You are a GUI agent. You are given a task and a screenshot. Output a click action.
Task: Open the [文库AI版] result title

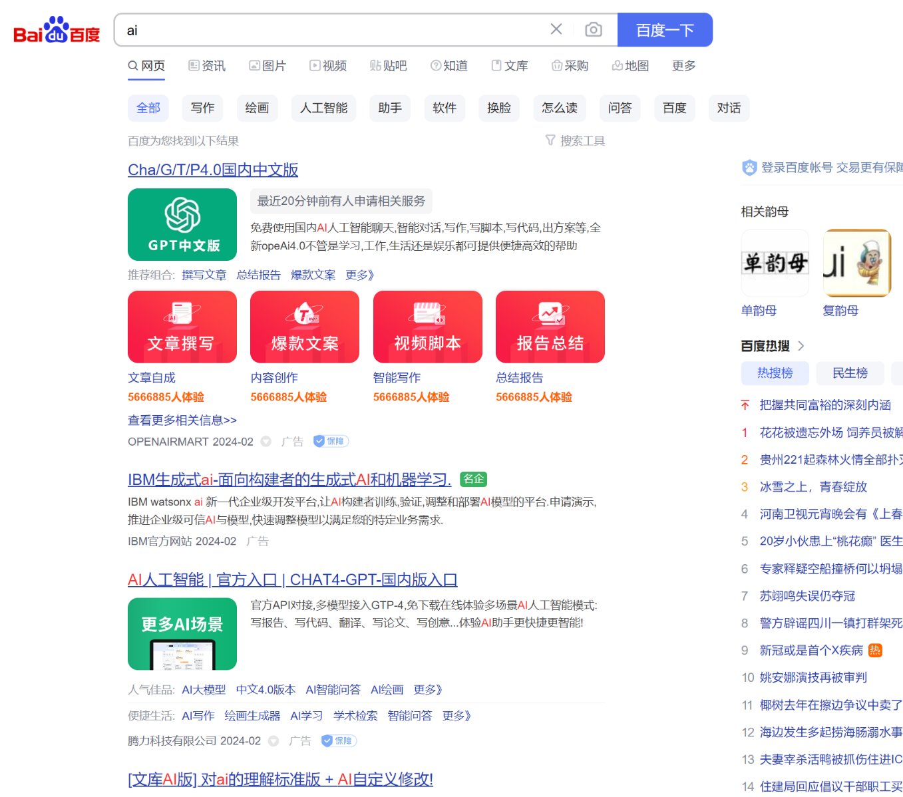coord(280,779)
